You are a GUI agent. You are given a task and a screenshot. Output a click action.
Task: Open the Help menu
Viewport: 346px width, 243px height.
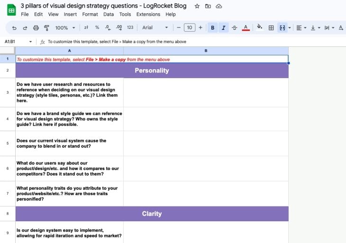coord(171,14)
